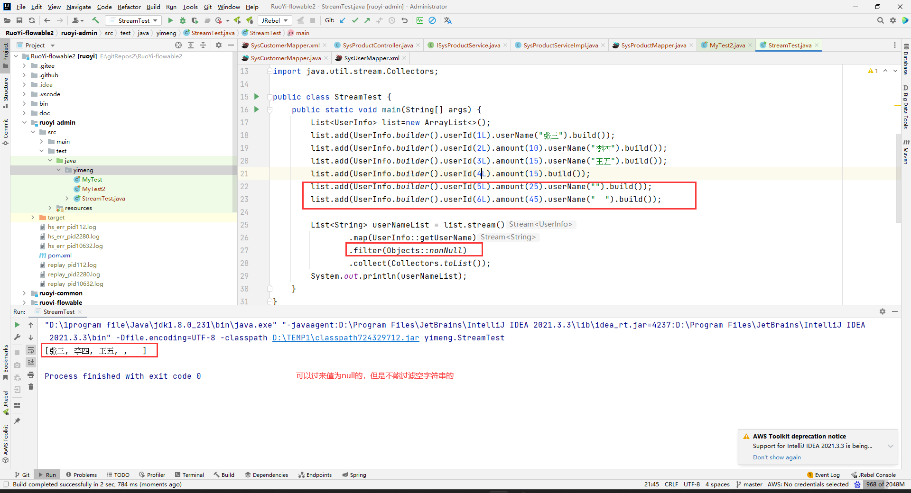Open Search Everywhere magnifier icon
This screenshot has width=911, height=493.
881,20
